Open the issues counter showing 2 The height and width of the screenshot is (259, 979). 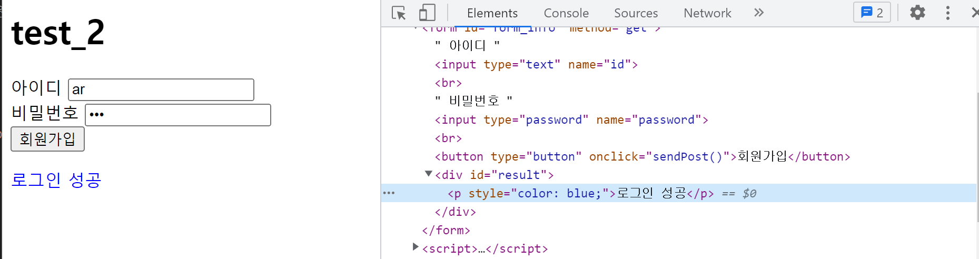(x=872, y=13)
